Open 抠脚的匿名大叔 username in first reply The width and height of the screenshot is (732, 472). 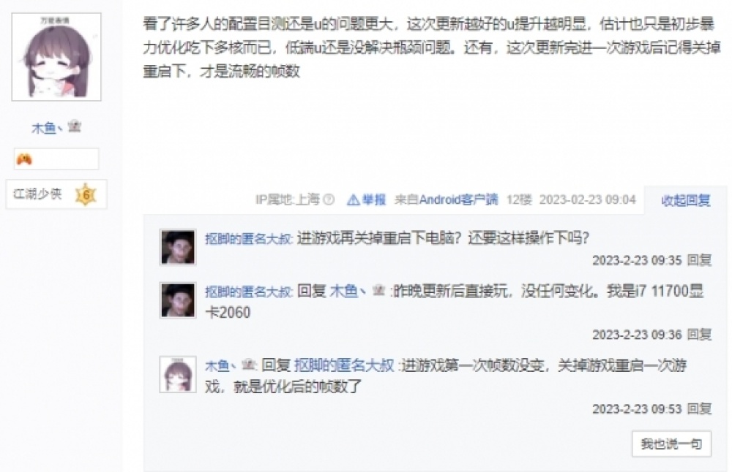point(248,239)
